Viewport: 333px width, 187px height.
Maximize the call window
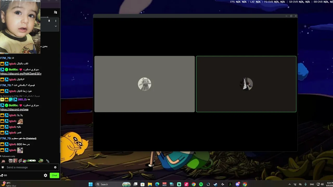(291, 16)
